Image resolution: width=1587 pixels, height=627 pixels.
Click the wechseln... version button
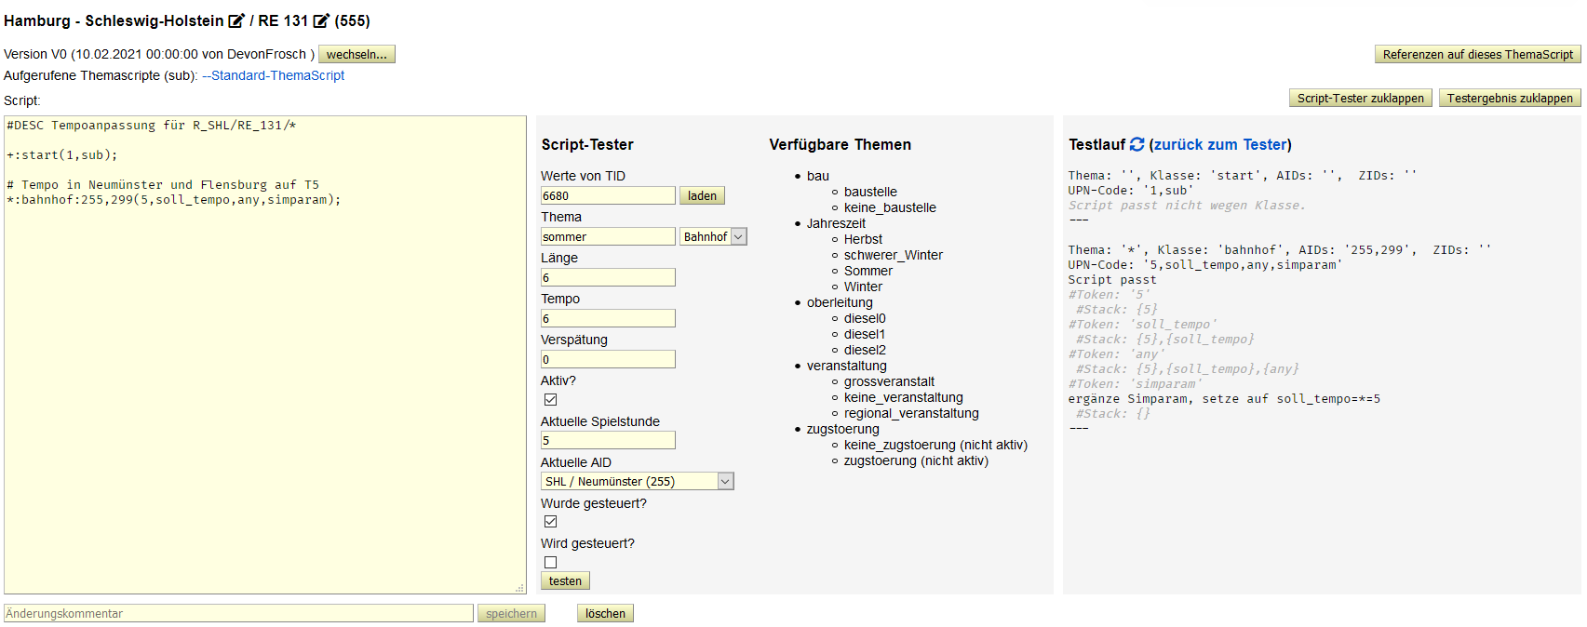click(356, 55)
